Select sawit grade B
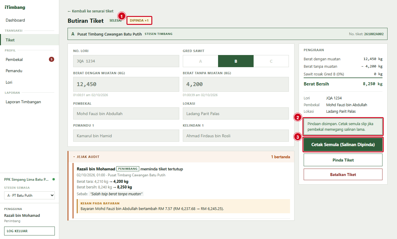This screenshot has width=397, height=239. (236, 61)
